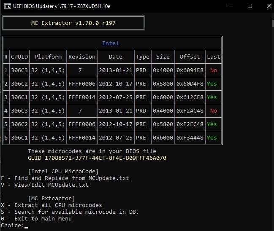Click the Date column header
Viewport: 274px width, 231px height.
click(116, 57)
